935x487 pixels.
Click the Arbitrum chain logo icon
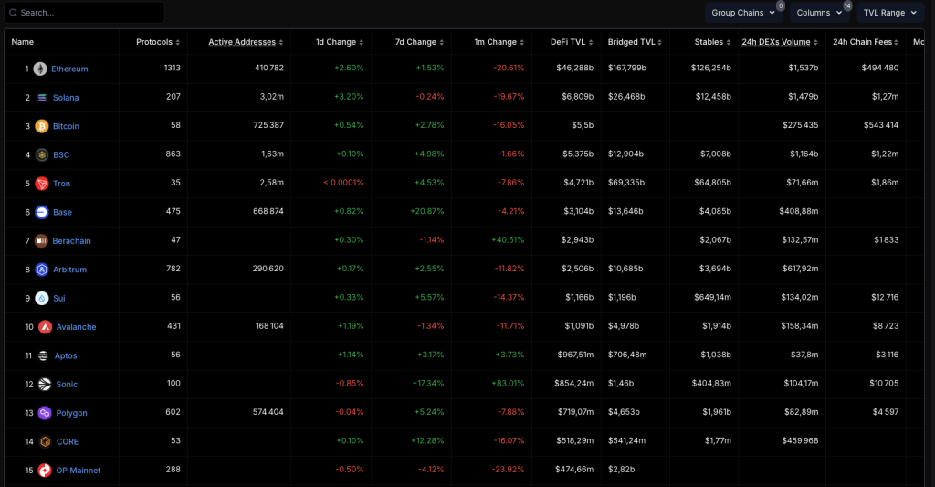(42, 270)
